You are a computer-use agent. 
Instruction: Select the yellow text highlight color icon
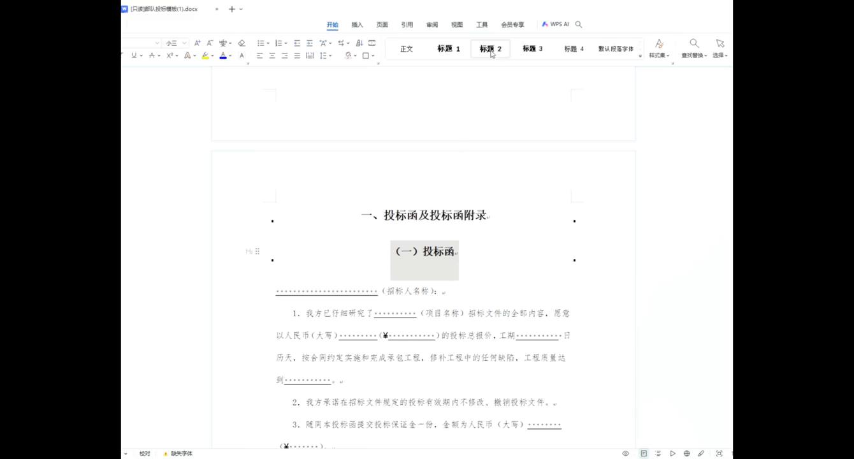tap(205, 56)
